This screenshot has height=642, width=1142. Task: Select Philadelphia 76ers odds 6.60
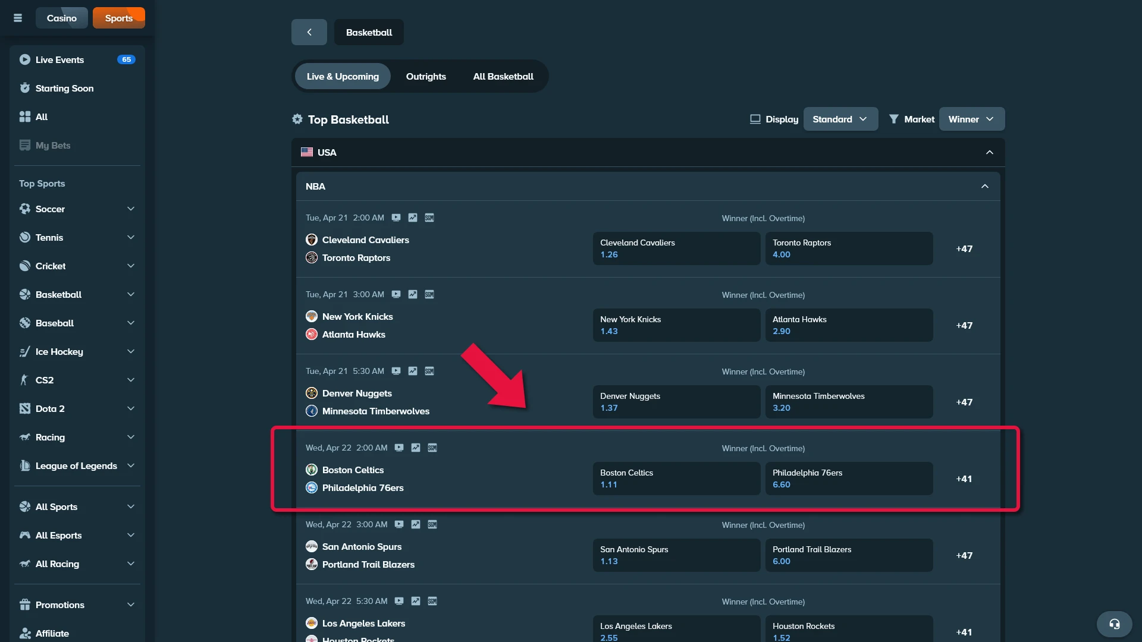pos(849,479)
